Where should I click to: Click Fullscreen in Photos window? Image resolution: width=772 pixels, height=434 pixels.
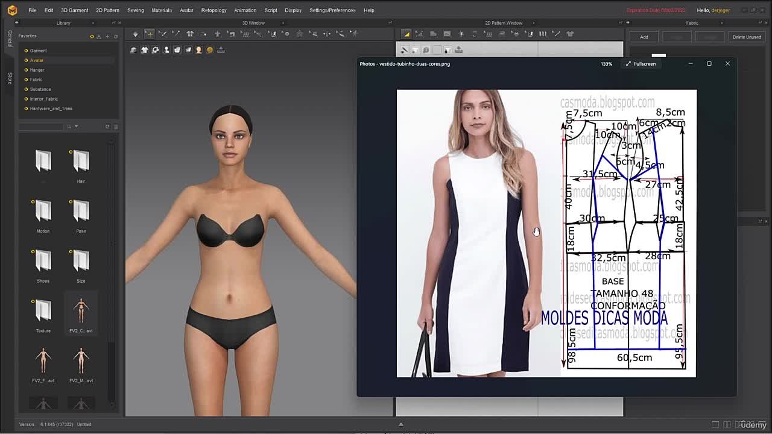[641, 64]
